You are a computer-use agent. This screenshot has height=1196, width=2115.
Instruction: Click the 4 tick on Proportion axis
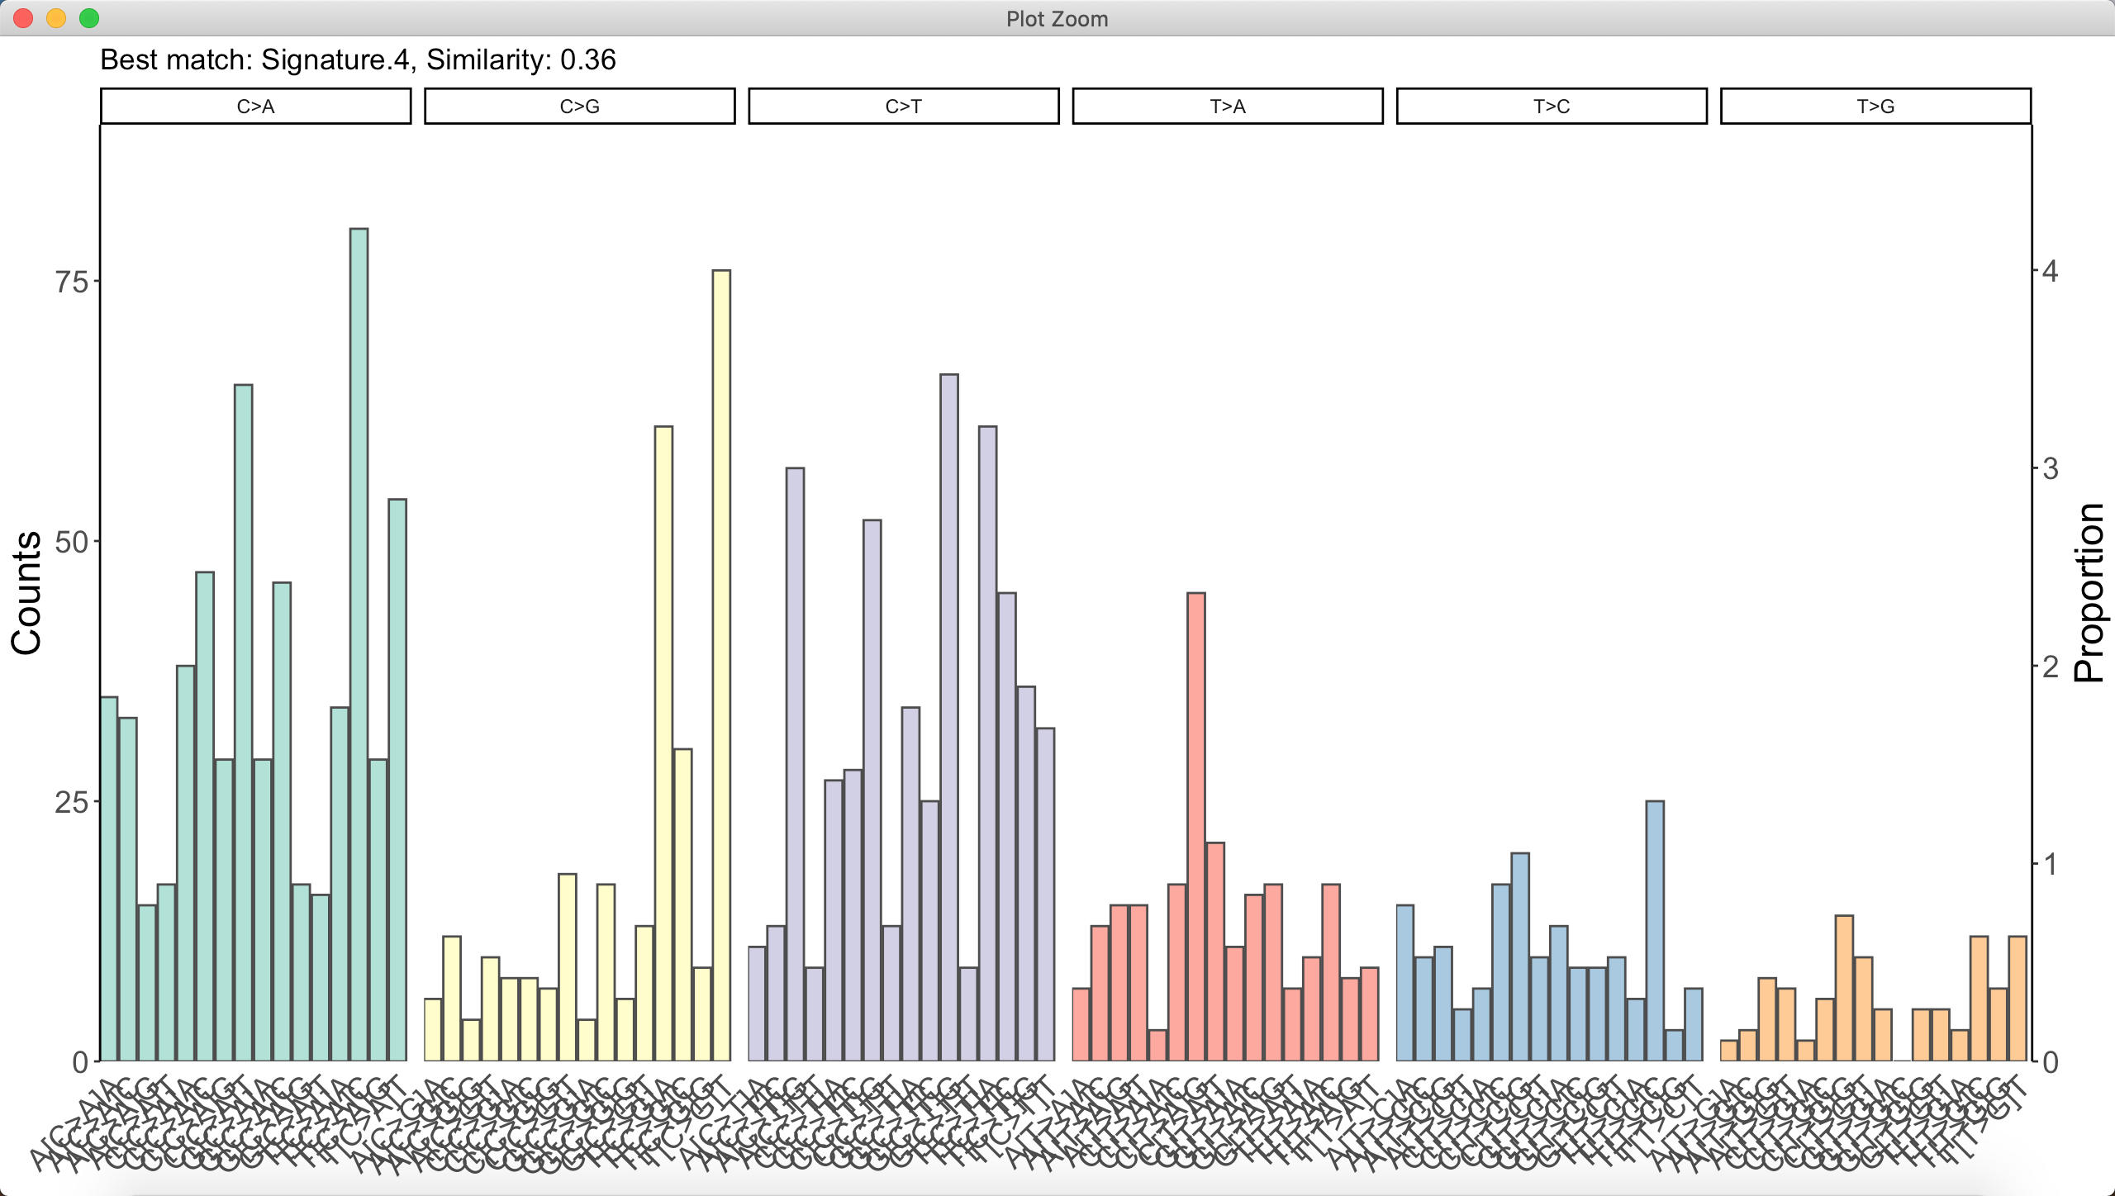click(x=2051, y=271)
